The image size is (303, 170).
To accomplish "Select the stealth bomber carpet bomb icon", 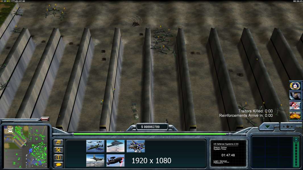I will coord(116,146).
